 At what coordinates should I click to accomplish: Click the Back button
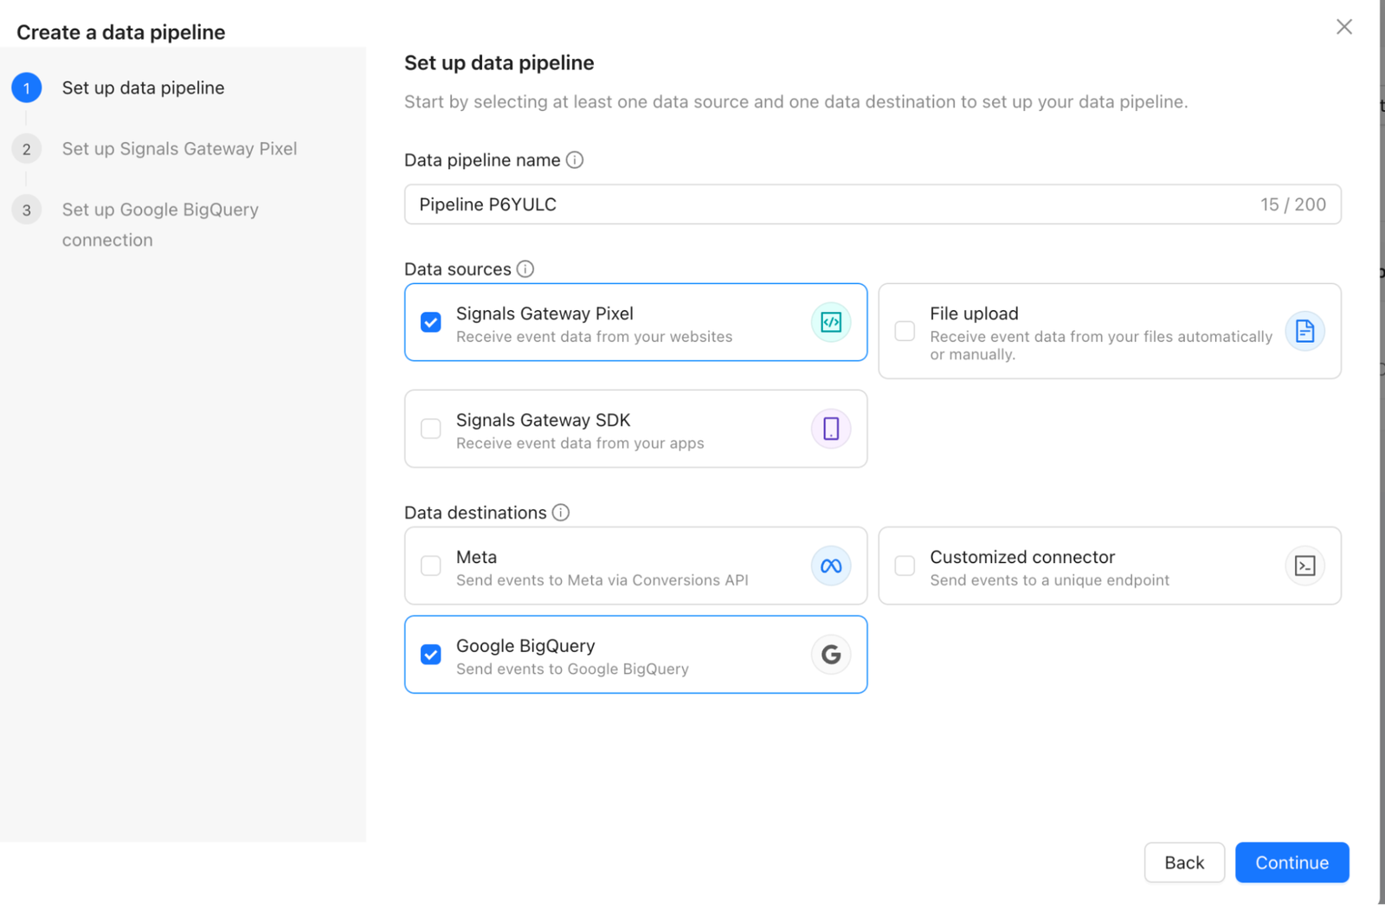(1184, 863)
